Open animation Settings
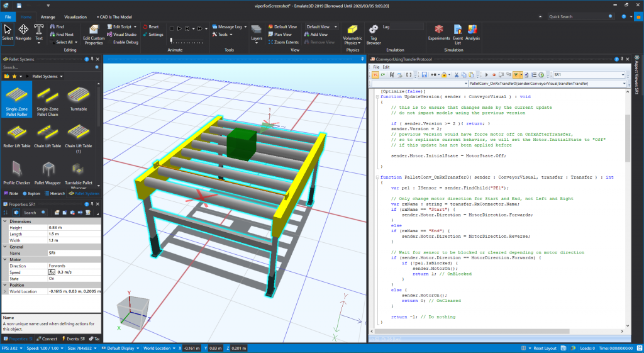644x353 pixels. click(153, 35)
